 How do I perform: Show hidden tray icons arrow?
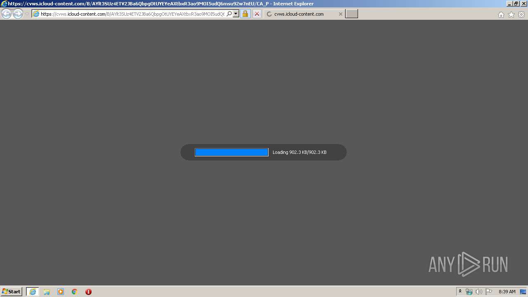[x=460, y=292]
